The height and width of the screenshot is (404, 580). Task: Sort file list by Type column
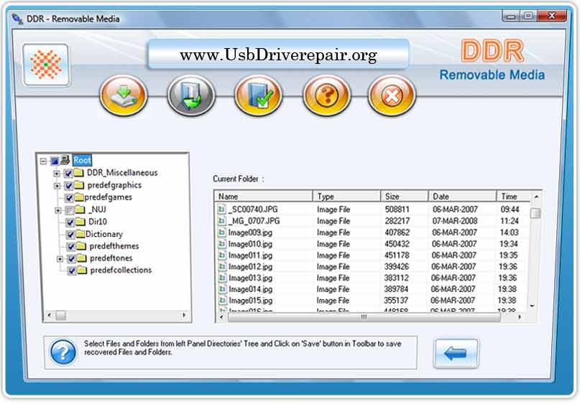pos(346,196)
